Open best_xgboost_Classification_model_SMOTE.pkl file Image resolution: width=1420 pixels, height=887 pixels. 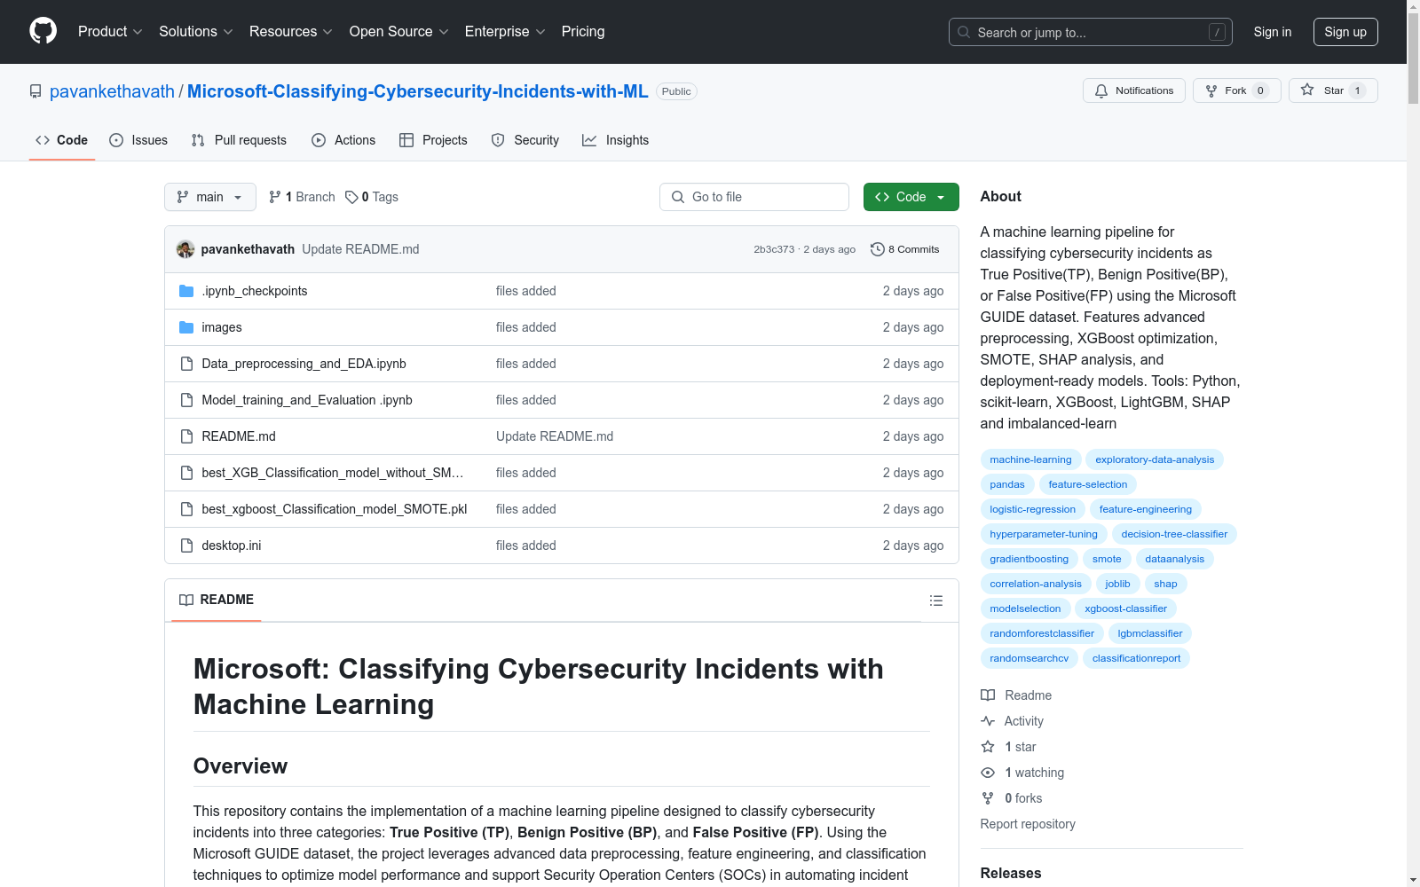tap(335, 509)
